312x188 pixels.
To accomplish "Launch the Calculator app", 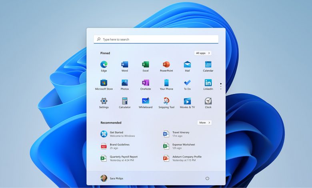I will tap(124, 101).
